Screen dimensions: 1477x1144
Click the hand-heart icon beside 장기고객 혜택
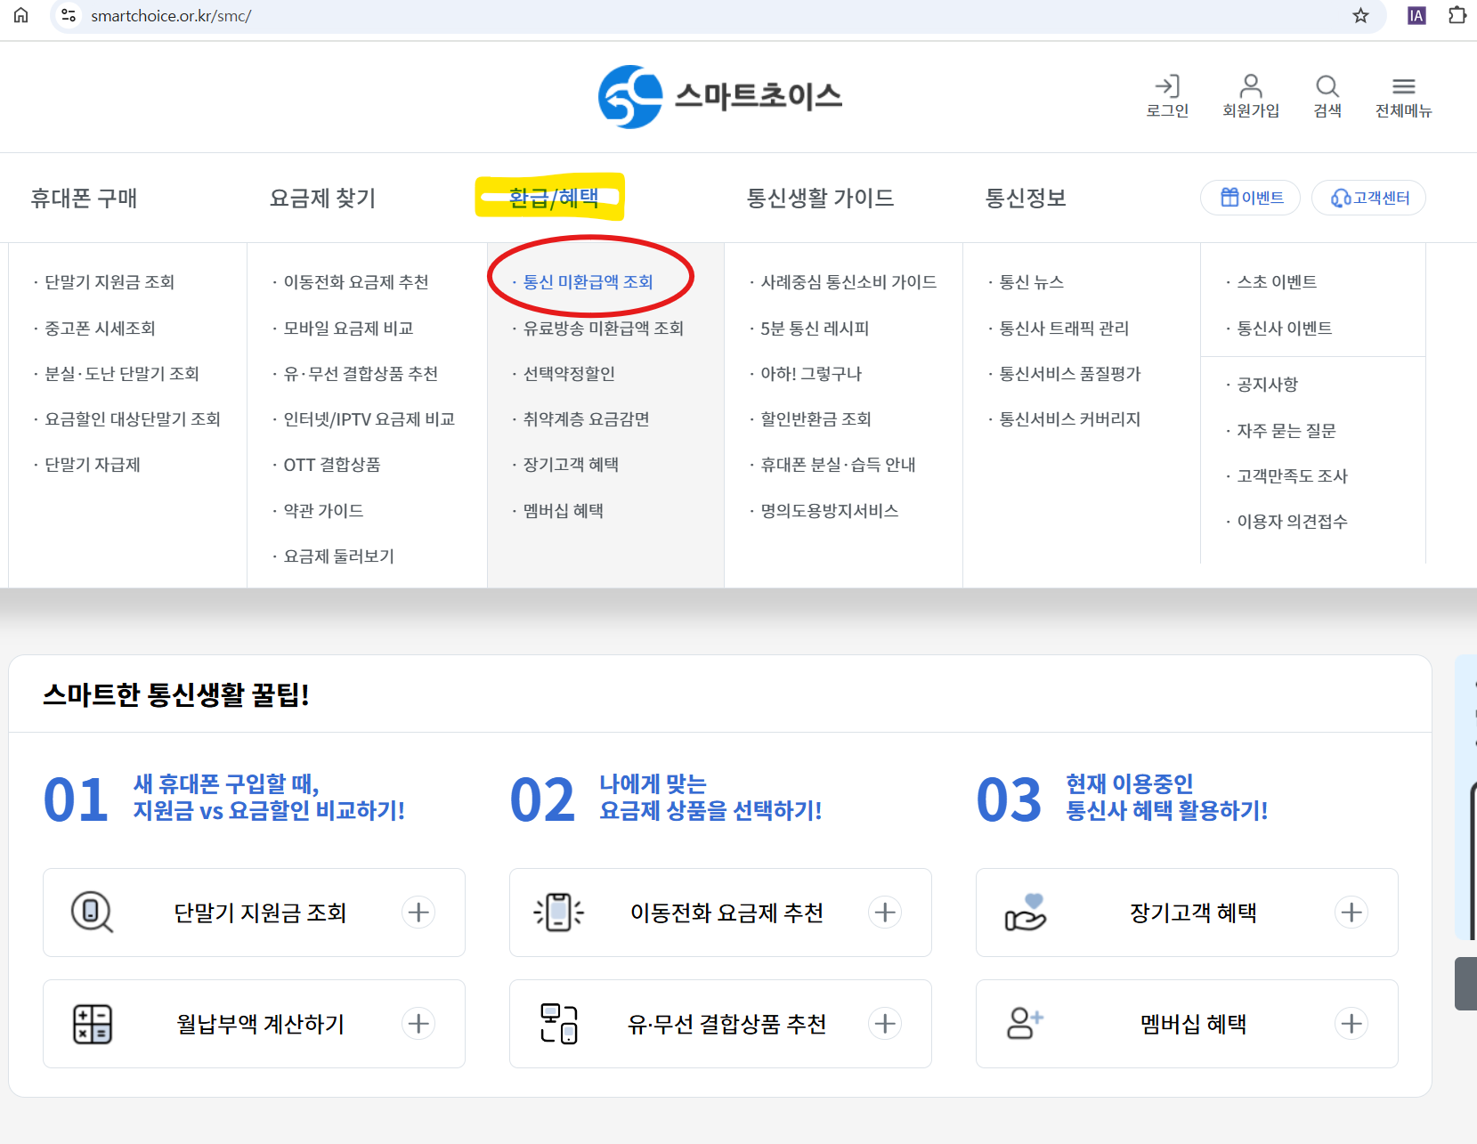point(1024,912)
